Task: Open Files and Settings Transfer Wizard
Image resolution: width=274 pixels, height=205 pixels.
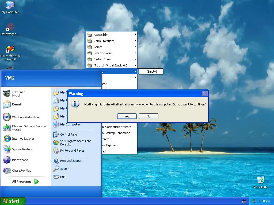Action: 25,128
